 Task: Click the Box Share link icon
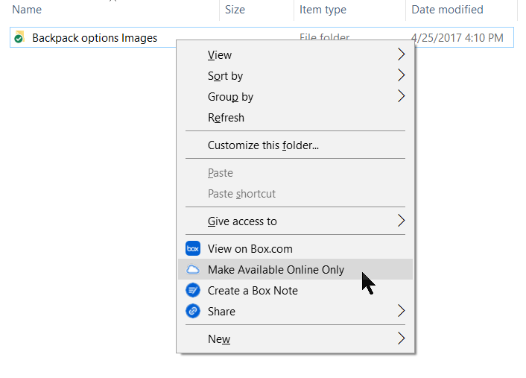[x=193, y=312]
